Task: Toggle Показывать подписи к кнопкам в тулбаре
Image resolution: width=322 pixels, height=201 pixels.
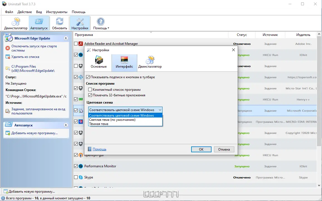Action: click(x=88, y=77)
